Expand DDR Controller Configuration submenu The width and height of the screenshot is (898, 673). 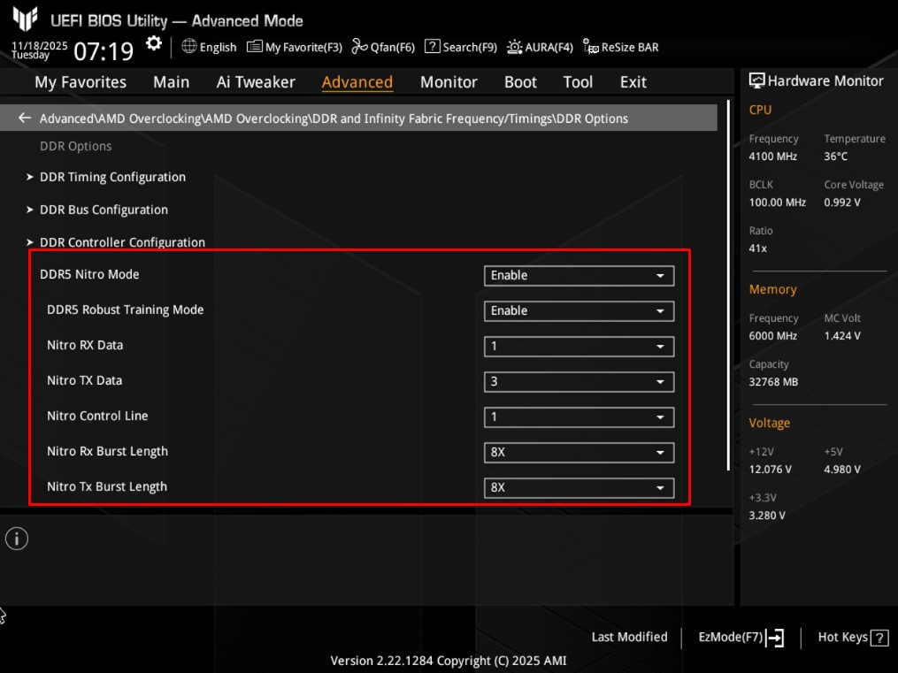pyautogui.click(x=122, y=242)
